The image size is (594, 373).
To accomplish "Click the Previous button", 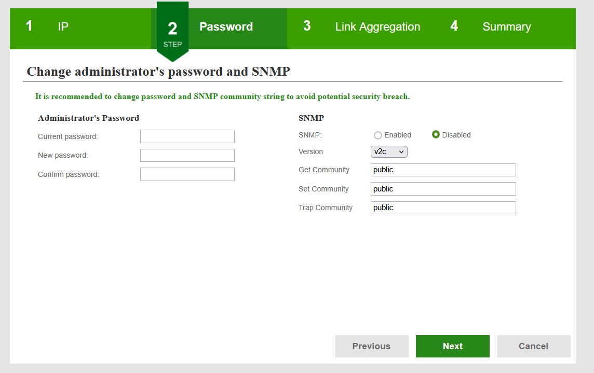I will coord(371,346).
